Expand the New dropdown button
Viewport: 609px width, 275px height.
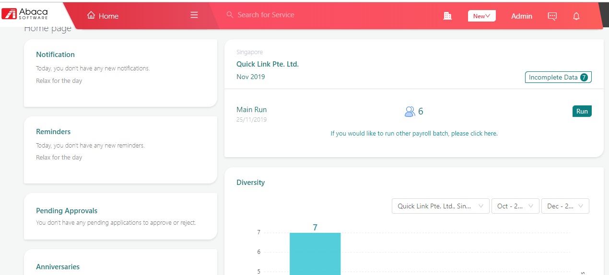[x=482, y=16]
